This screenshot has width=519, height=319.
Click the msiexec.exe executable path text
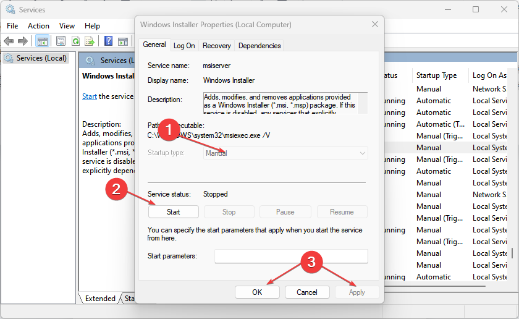[x=209, y=135]
